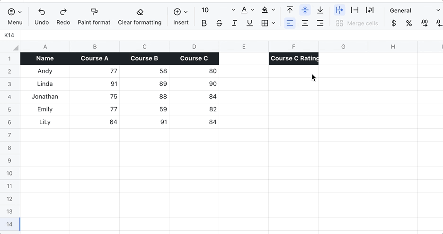Select cell F2 under Course C Rating

pos(293,71)
